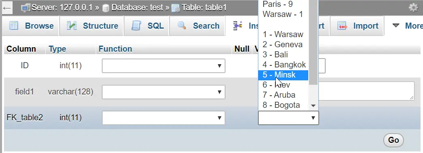Click the Function header
The width and height of the screenshot is (423, 153).
115,49
